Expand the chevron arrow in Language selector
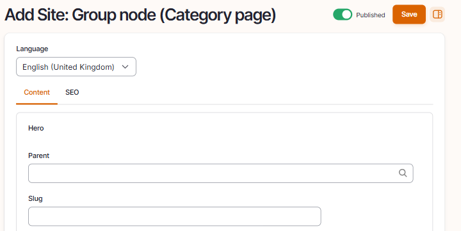The image size is (461, 231). (125, 67)
